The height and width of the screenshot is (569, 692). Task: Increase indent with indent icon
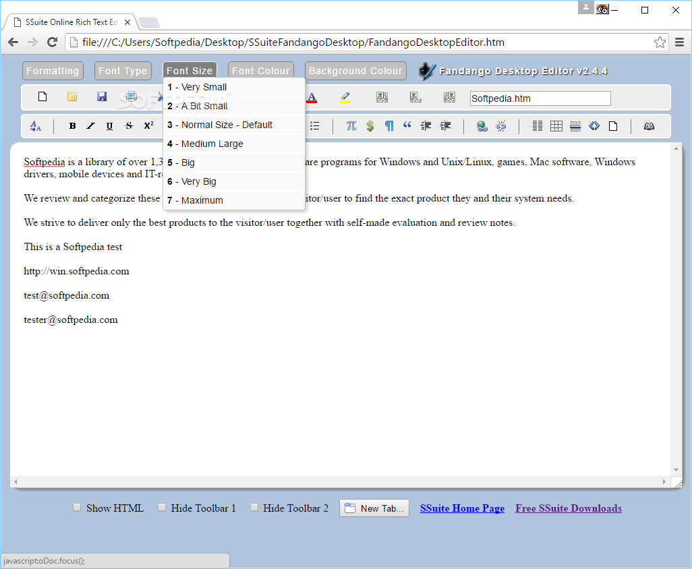(x=445, y=126)
